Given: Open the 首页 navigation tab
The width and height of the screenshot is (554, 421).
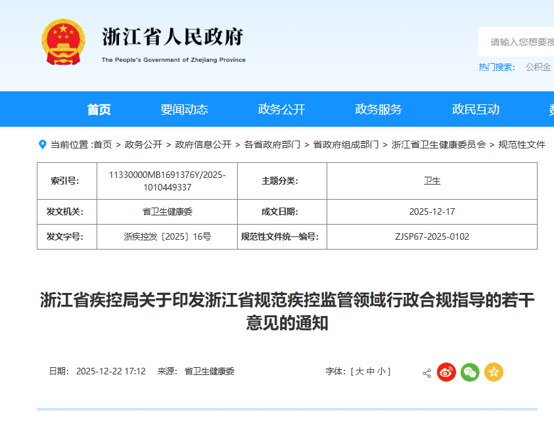Looking at the screenshot, I should coord(99,109).
